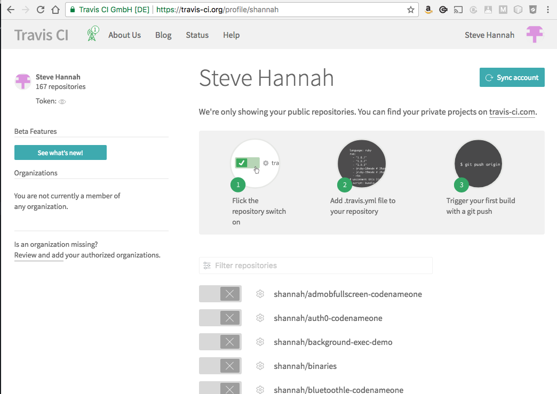The height and width of the screenshot is (394, 557).
Task: Open settings gear for shannah/binaries
Action: coord(260,366)
